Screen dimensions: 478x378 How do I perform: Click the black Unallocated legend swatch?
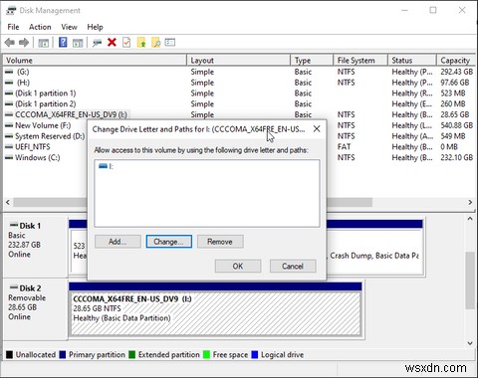tap(9, 355)
